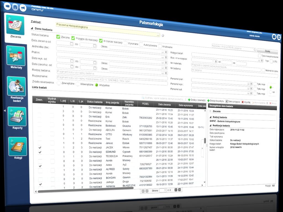
Task: Click the page number input in pager
Action: 163,190
